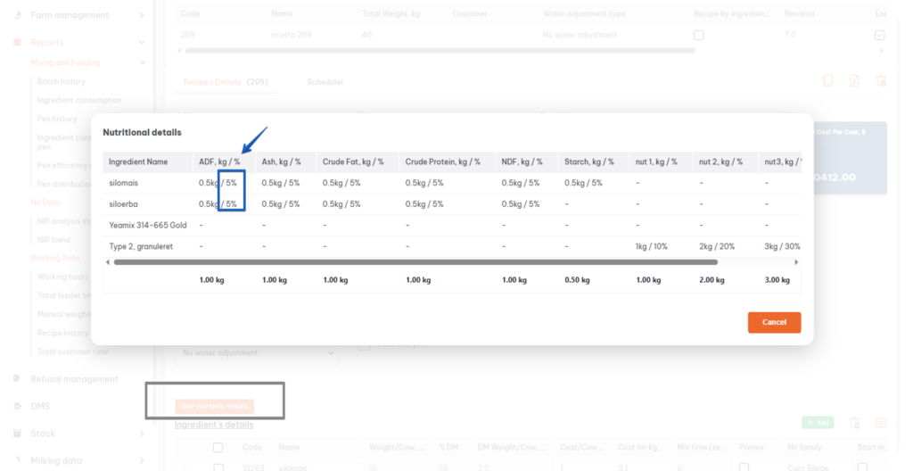This screenshot has height=471, width=913.
Task: Click the PDF export icon
Action: click(x=854, y=81)
